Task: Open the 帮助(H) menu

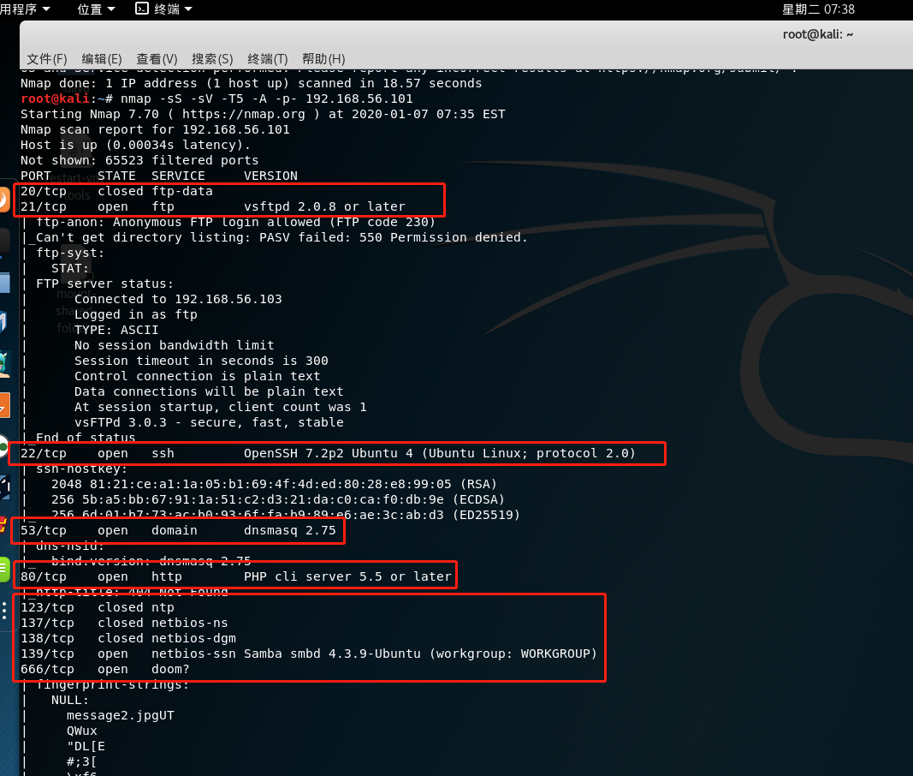Action: [x=323, y=59]
